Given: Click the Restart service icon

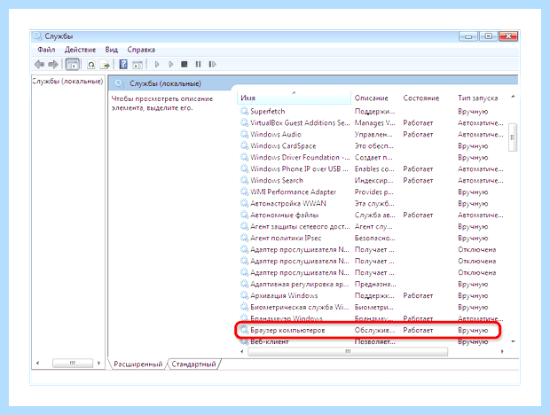Looking at the screenshot, I should (212, 64).
